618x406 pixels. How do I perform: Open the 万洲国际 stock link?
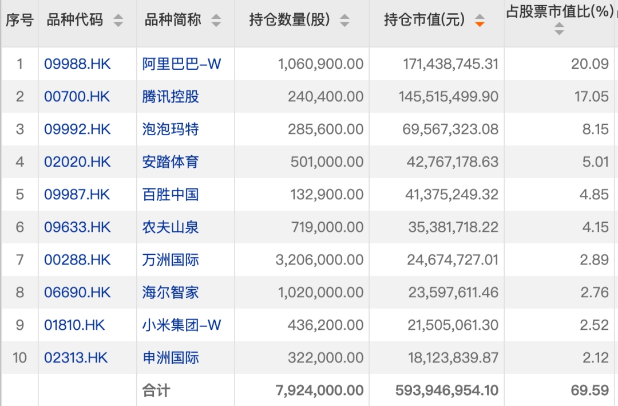[171, 260]
